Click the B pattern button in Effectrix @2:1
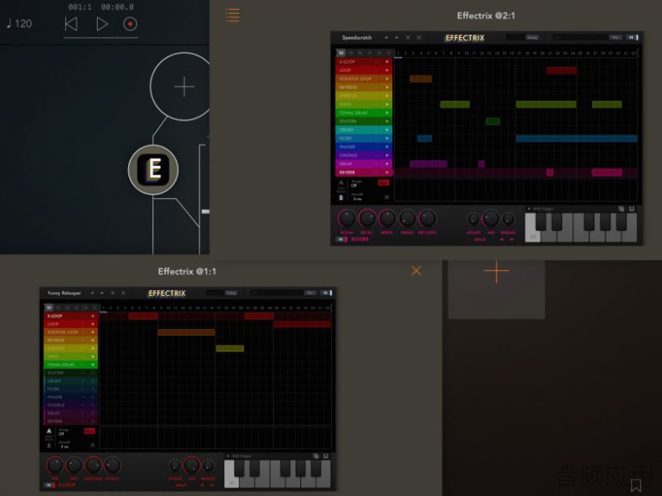The width and height of the screenshot is (662, 496). tap(341, 198)
